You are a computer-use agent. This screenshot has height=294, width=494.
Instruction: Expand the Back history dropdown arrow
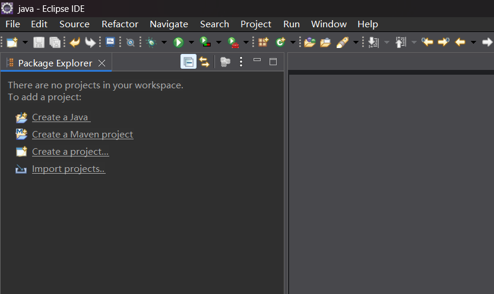coord(473,42)
